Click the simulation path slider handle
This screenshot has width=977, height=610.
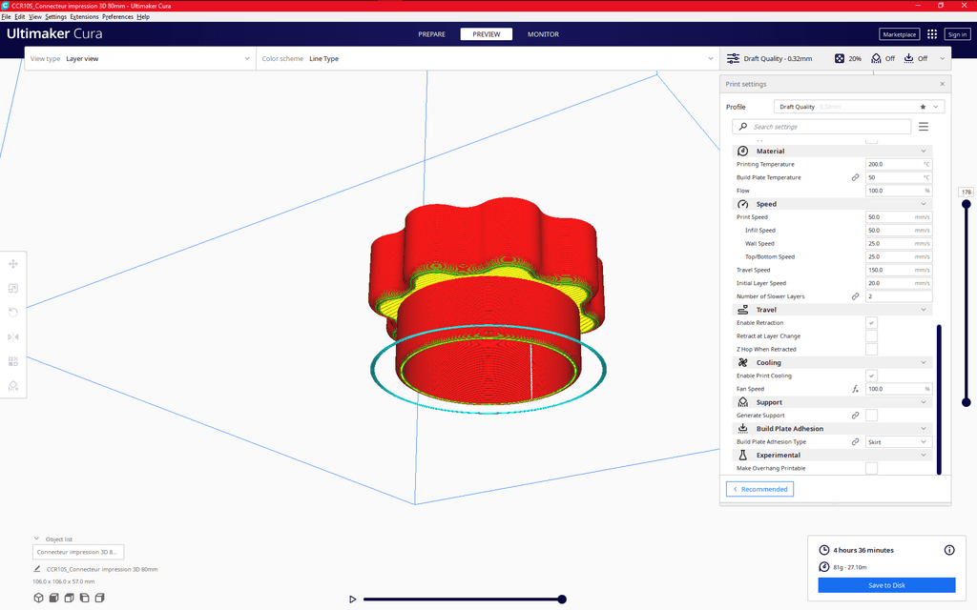(562, 600)
